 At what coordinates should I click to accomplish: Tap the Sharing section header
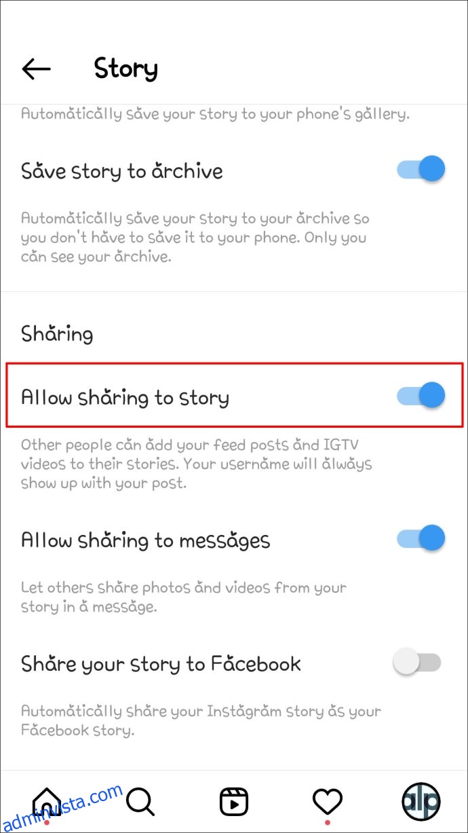[57, 334]
